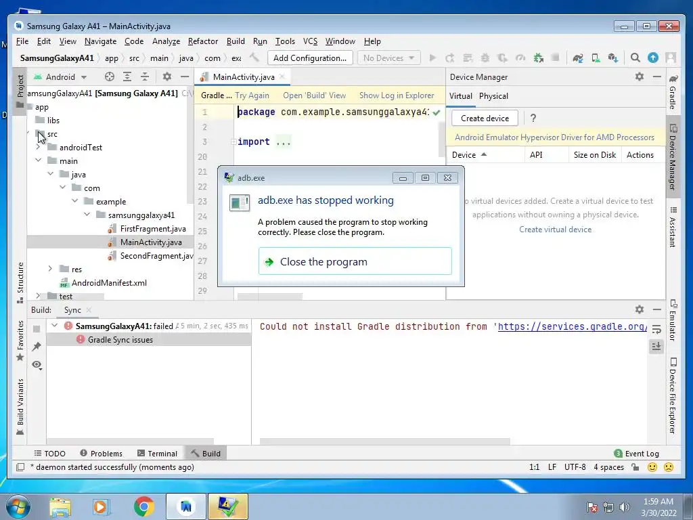Select Gradle Sync issues in build tree
This screenshot has width=693, height=520.
(x=120, y=340)
